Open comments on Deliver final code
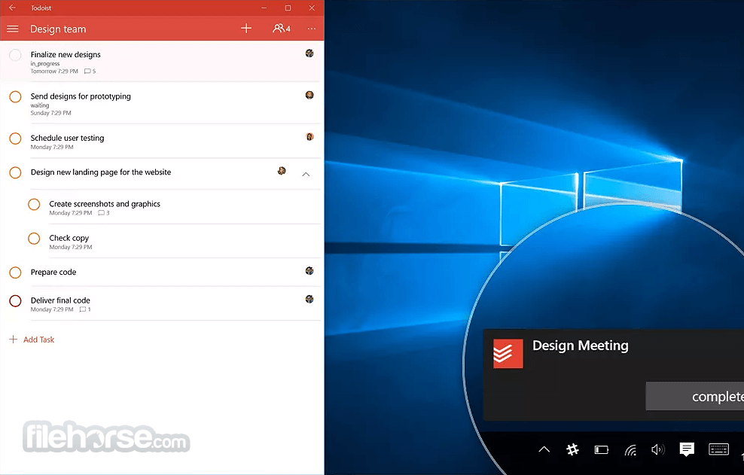This screenshot has height=475, width=744. [x=85, y=309]
